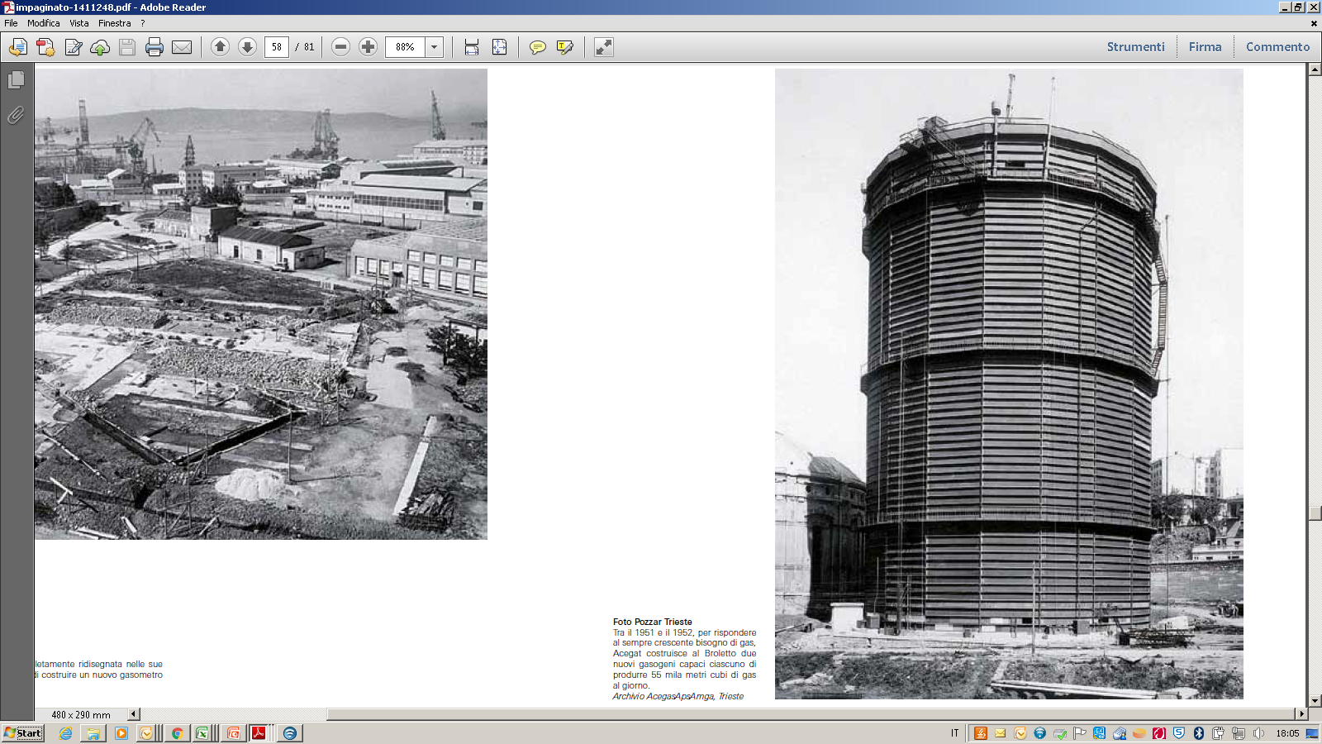Switch to Adobe Reader taskbar button
Image resolution: width=1322 pixels, height=744 pixels.
click(x=259, y=733)
